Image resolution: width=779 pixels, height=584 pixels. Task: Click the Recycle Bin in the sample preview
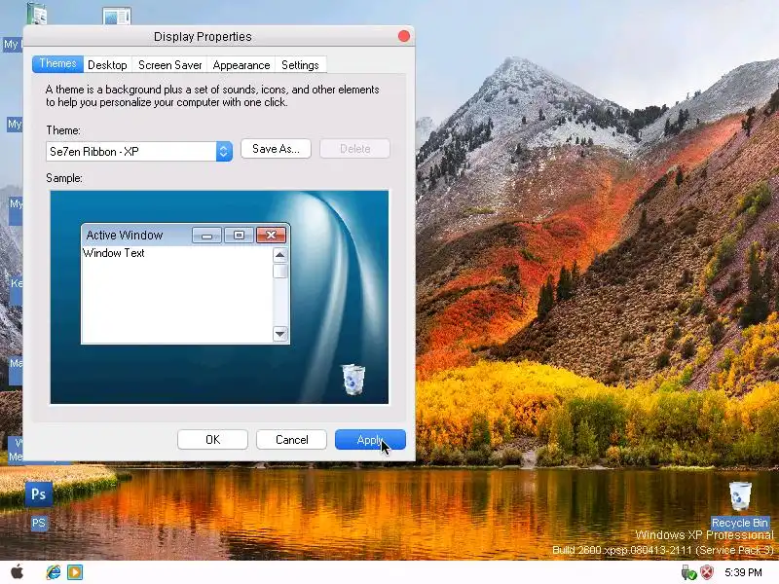click(353, 380)
